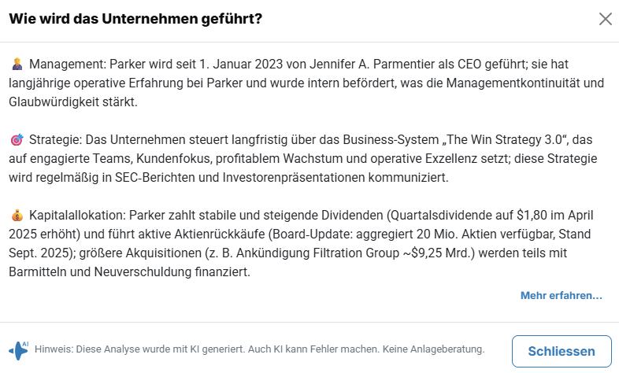Close the dialog with the X icon
The height and width of the screenshot is (373, 619).
pos(605,19)
